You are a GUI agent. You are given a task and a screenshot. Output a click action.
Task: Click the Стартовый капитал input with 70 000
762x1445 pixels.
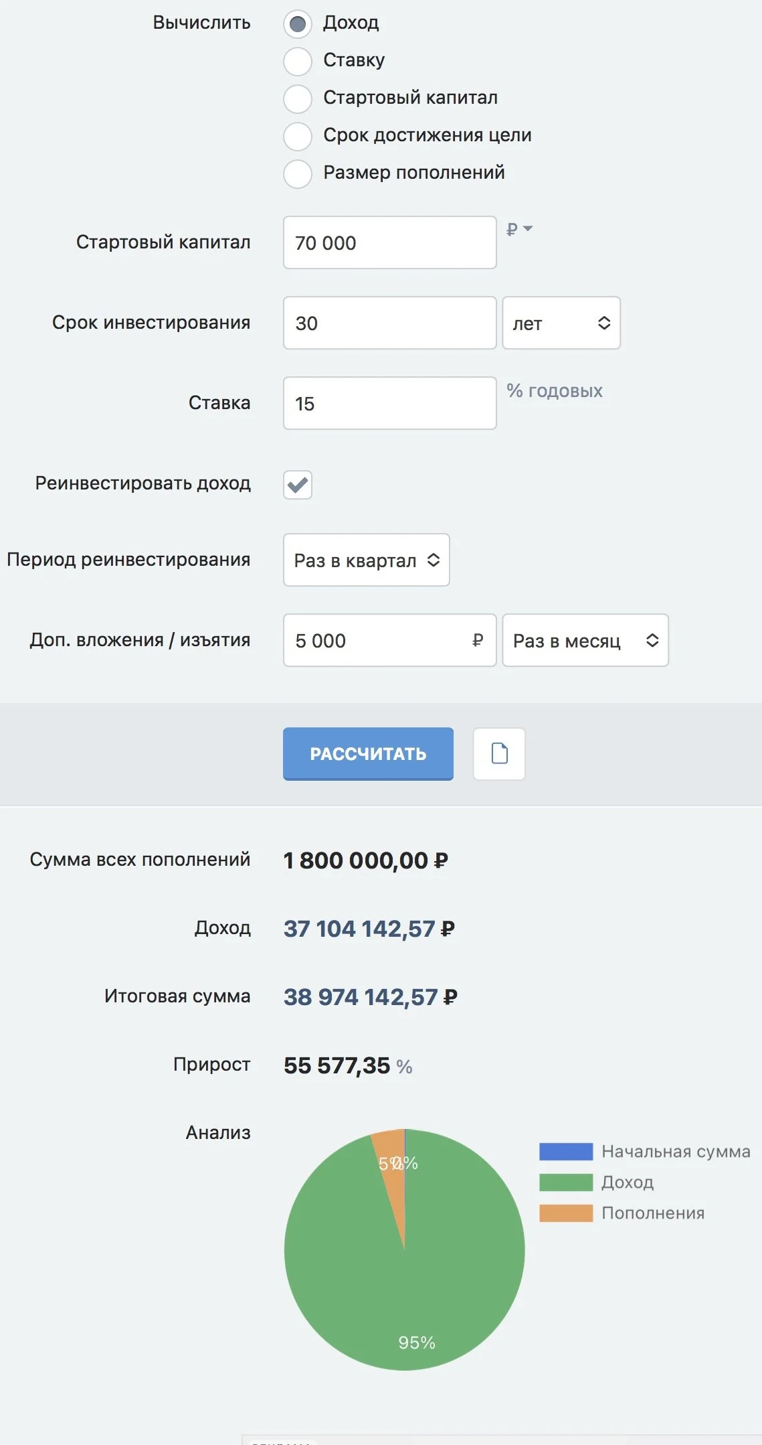[x=390, y=242]
